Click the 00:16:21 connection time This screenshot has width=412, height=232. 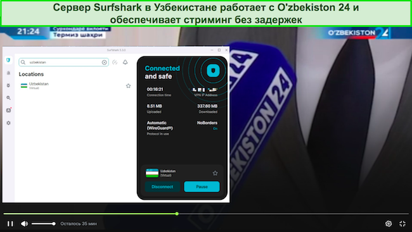point(155,89)
